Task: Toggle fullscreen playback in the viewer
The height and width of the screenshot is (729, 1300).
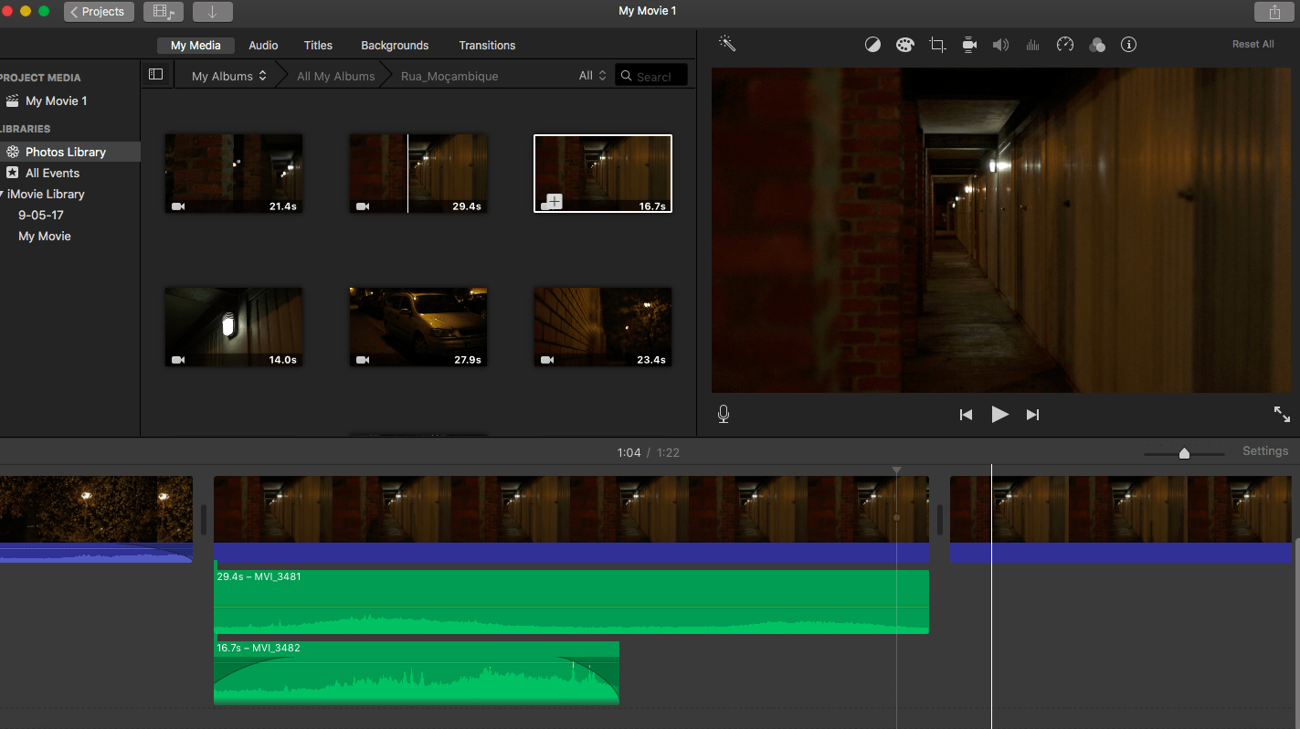Action: tap(1282, 414)
